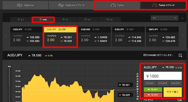Open the HighLow スプレッド tab
The width and height of the screenshot is (188, 102).
pos(71,5)
